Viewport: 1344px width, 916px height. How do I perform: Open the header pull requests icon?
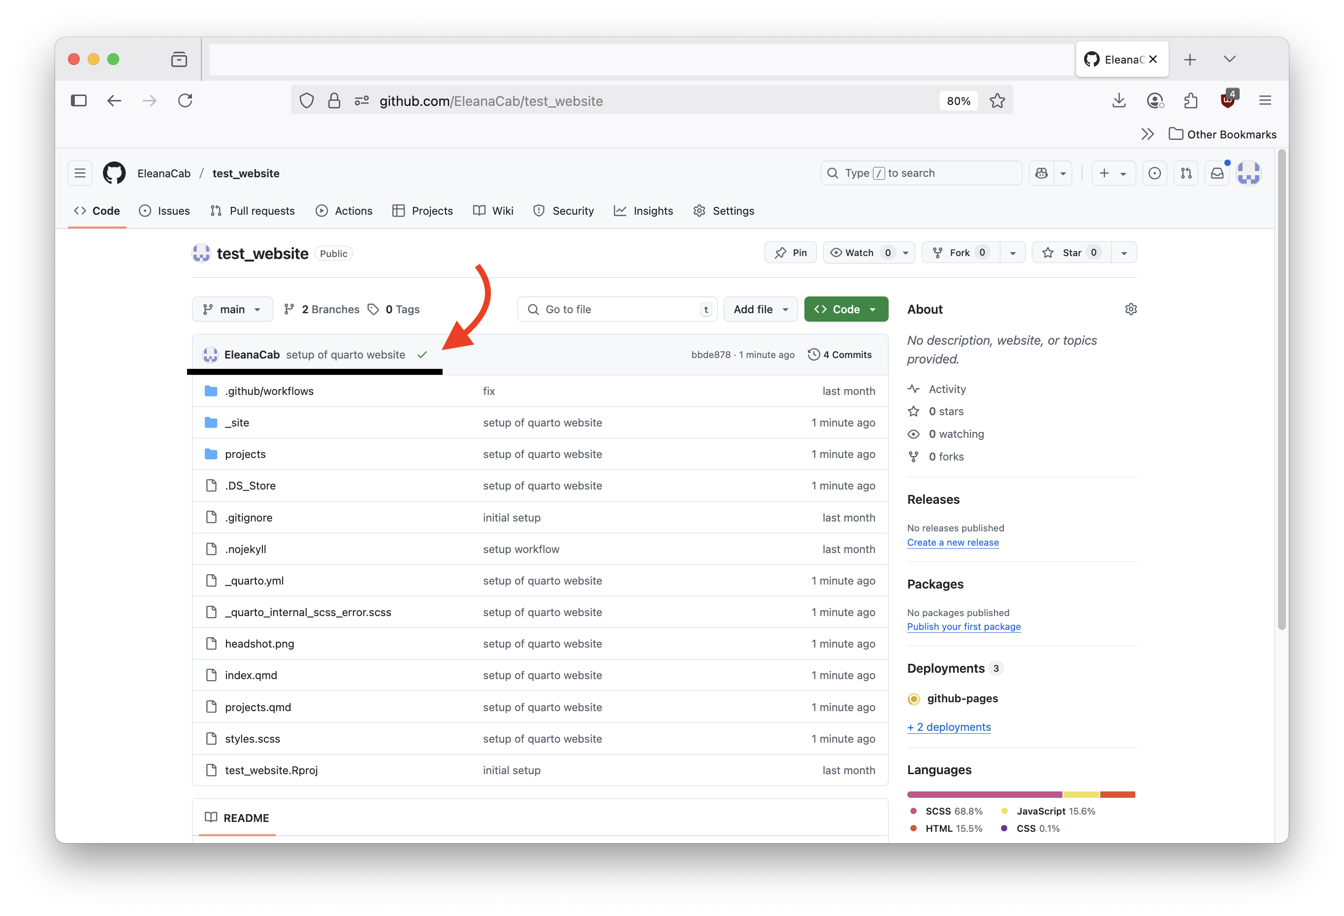tap(1185, 173)
